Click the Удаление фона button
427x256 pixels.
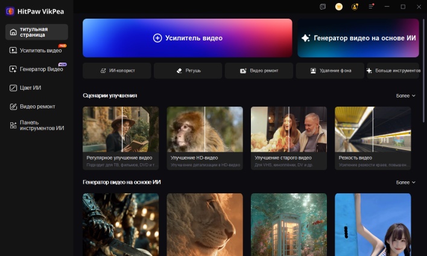point(330,70)
